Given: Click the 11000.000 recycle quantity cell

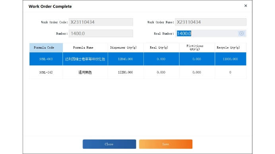Looking at the screenshot, I should (x=230, y=59).
